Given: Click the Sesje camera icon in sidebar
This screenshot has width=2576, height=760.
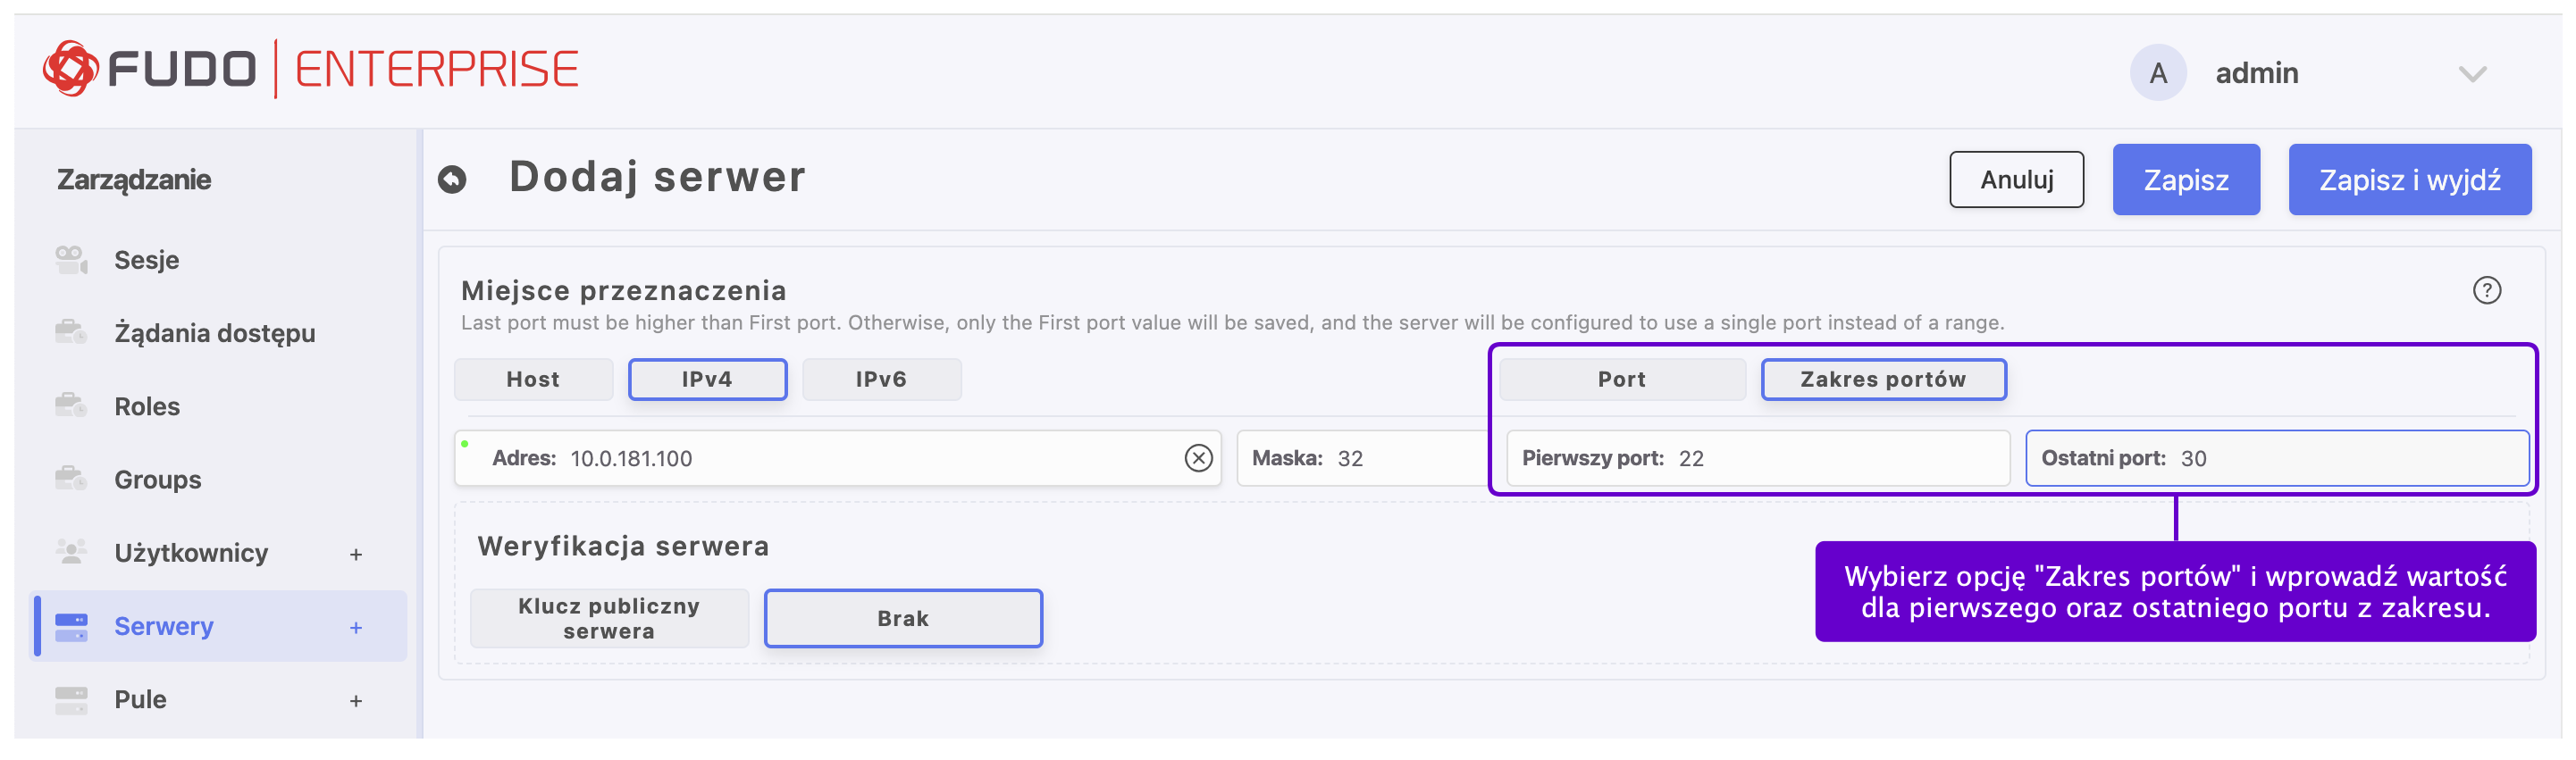Looking at the screenshot, I should [71, 260].
